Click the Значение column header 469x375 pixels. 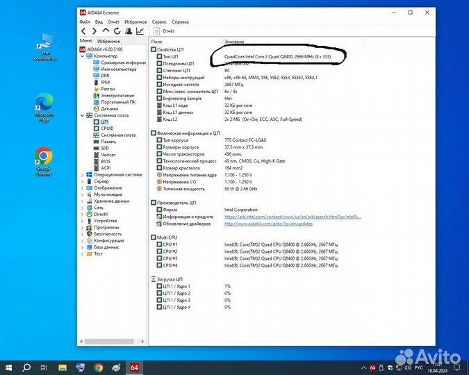pos(234,42)
